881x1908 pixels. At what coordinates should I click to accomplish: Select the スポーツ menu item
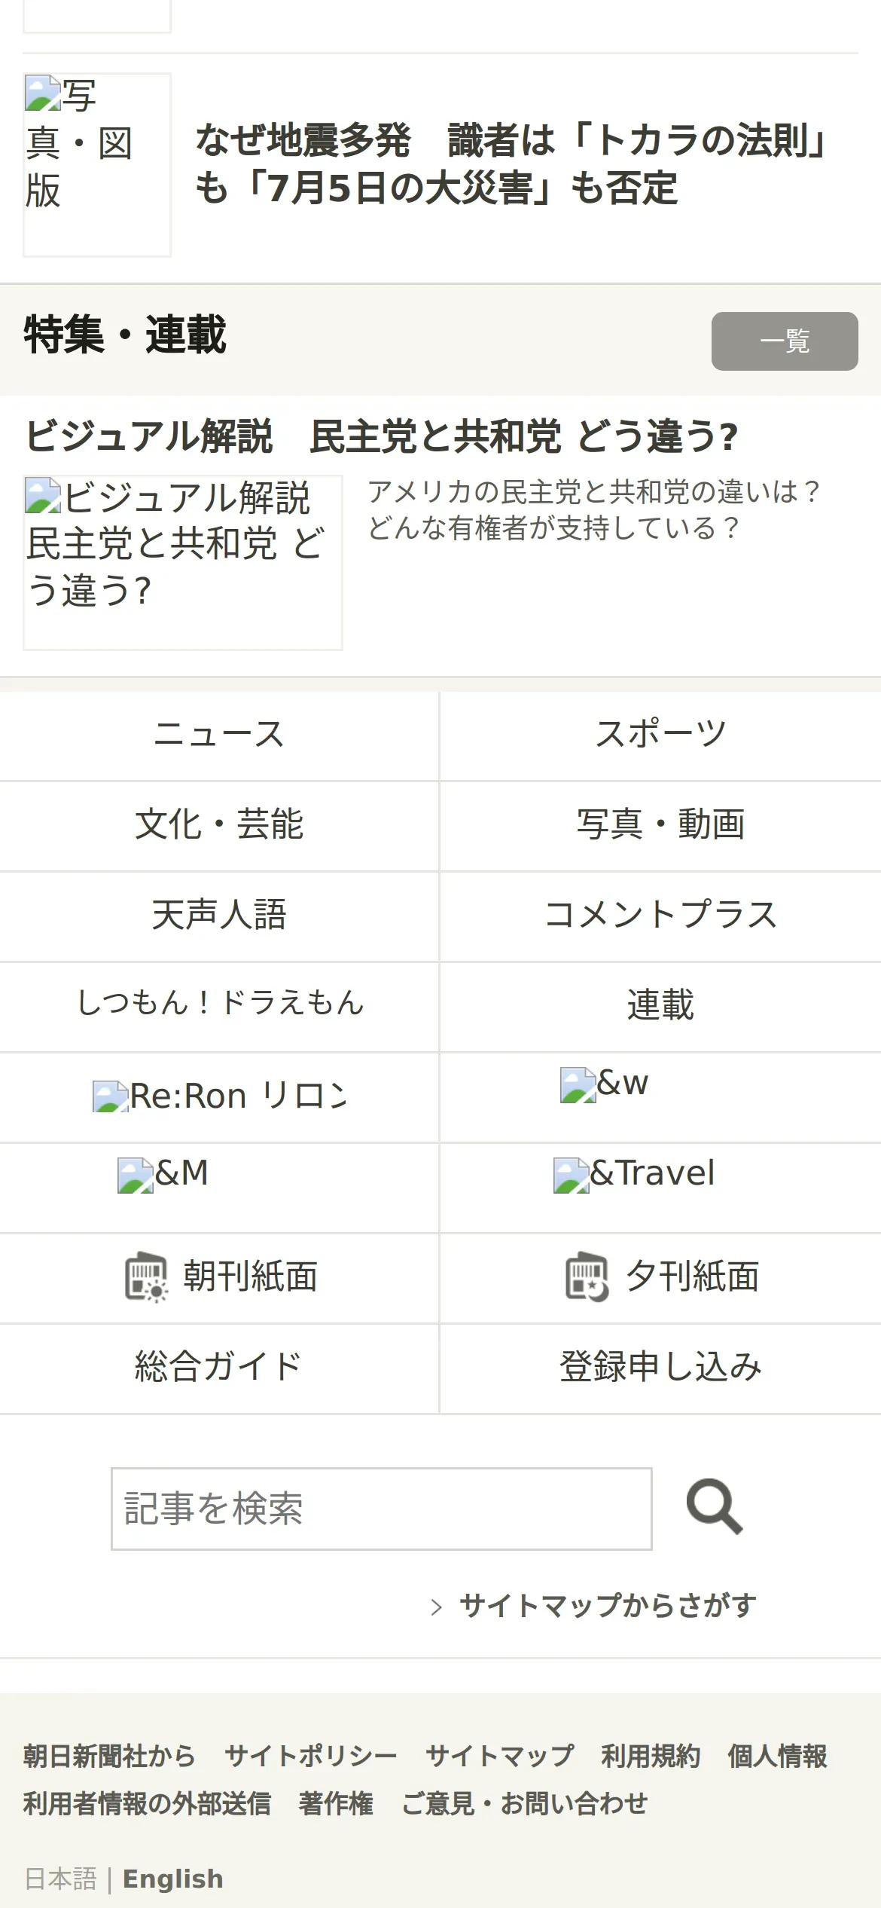(x=660, y=735)
